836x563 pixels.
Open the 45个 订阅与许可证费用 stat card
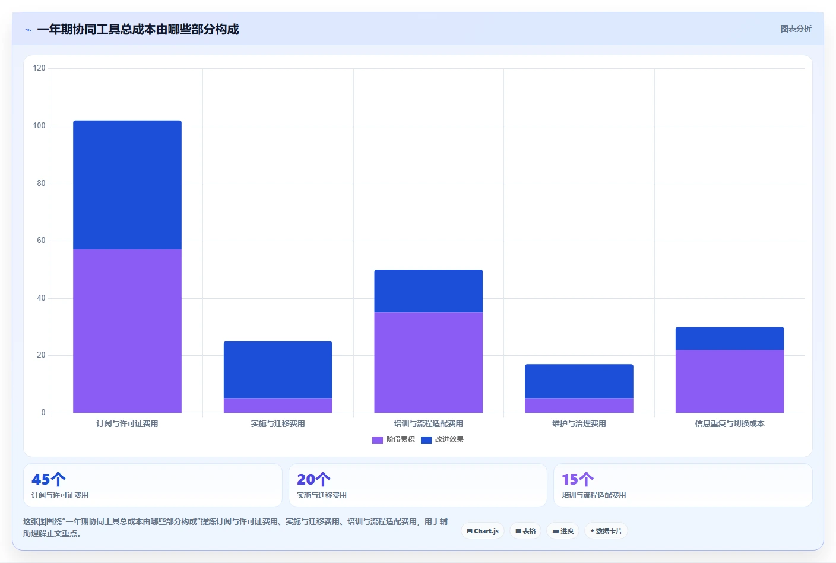(x=153, y=485)
